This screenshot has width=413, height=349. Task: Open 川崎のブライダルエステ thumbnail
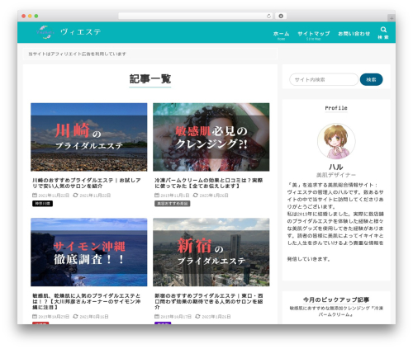(x=89, y=137)
